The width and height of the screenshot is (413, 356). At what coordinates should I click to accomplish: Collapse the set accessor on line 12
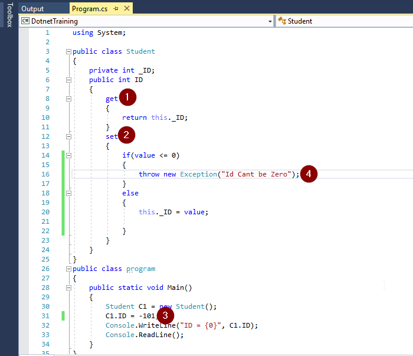(68, 136)
